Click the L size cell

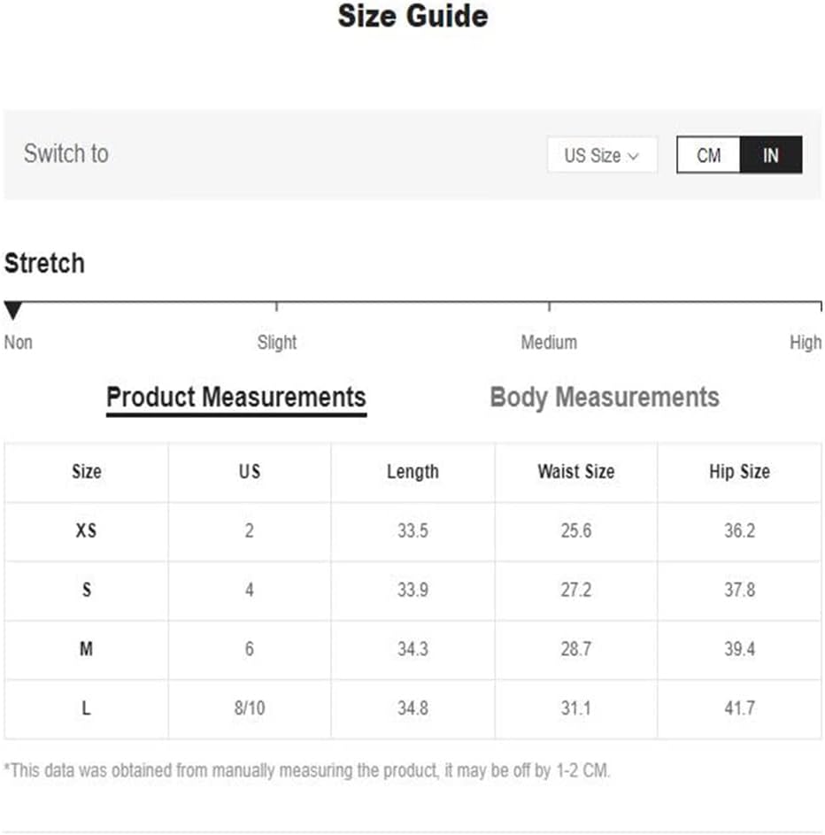point(86,708)
